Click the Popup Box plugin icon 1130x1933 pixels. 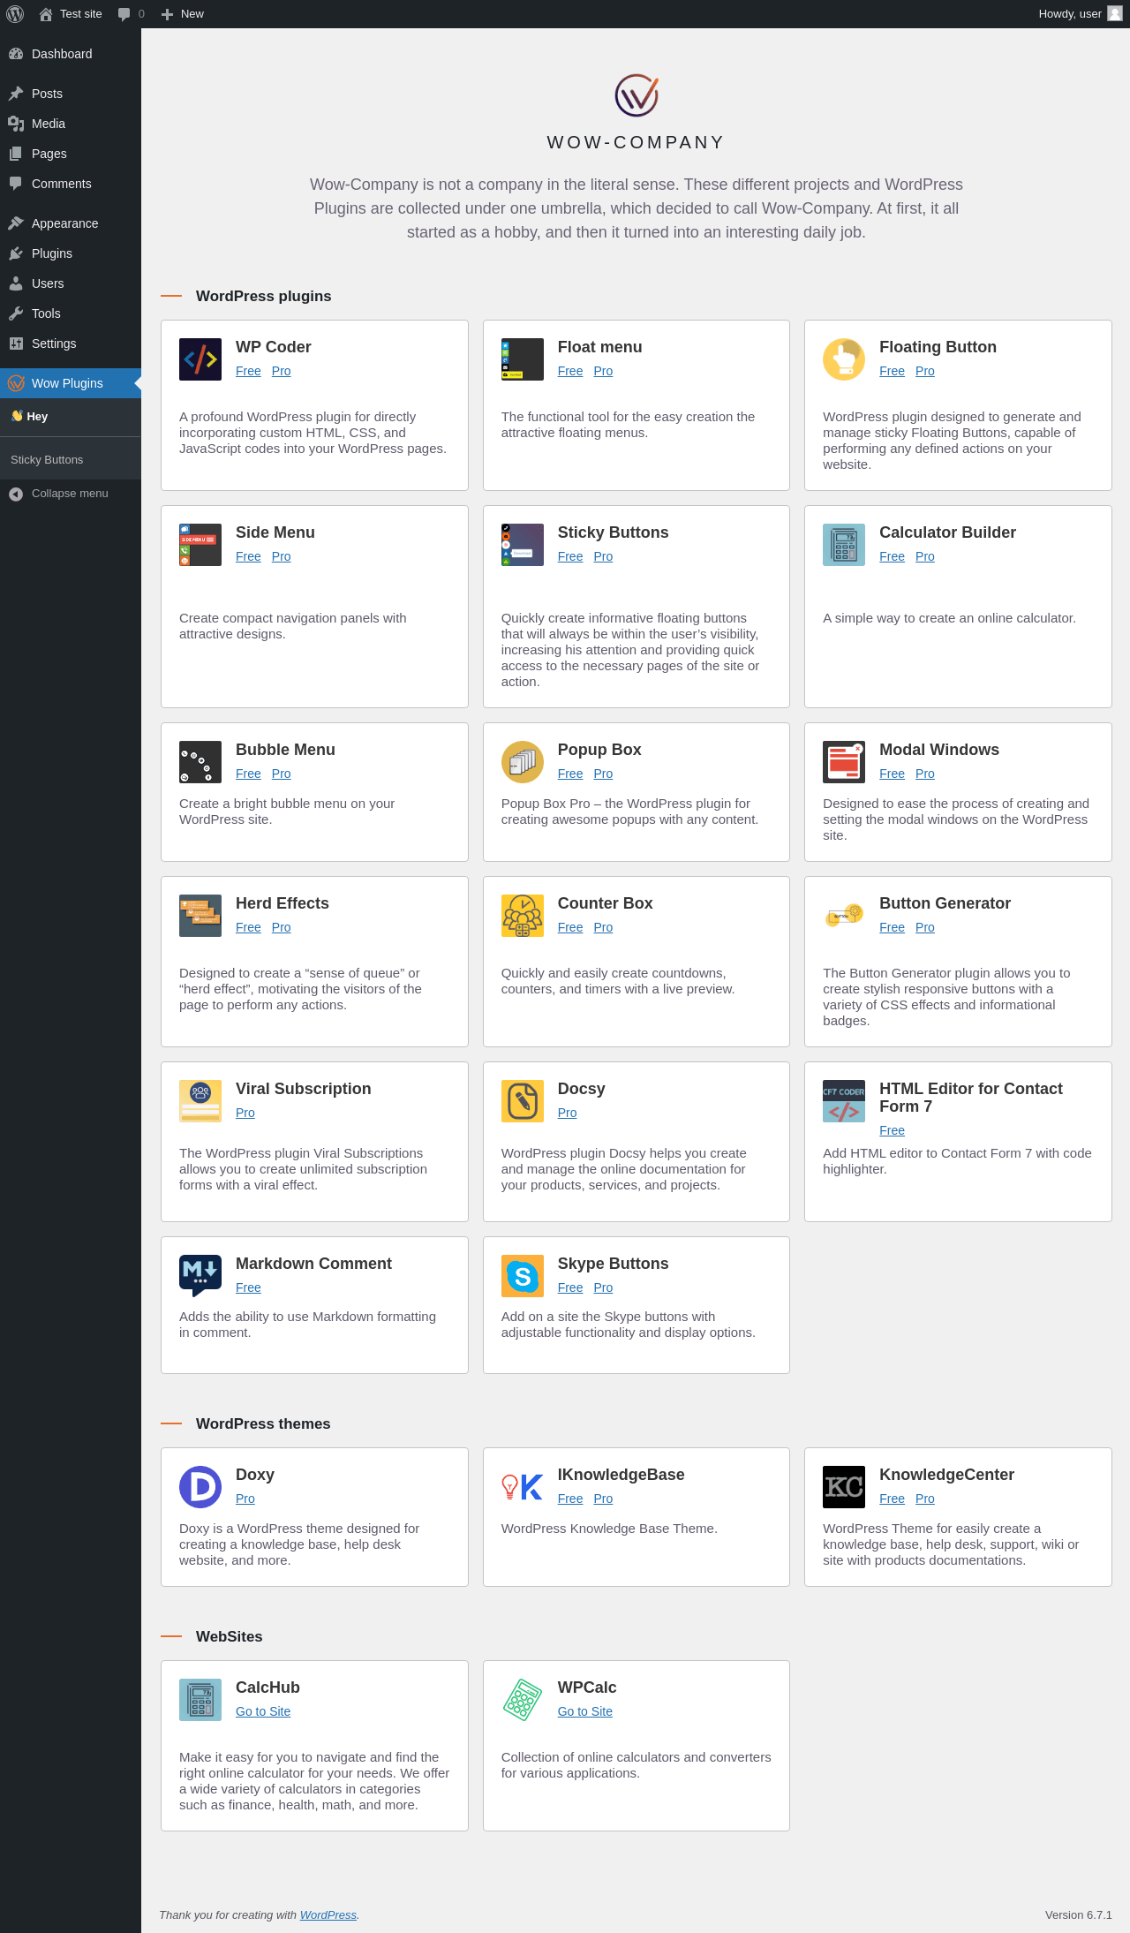tap(523, 762)
